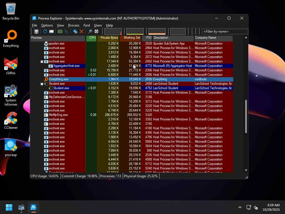Image resolution: width=285 pixels, height=214 pixels.
Task: Open the Options menu
Action: [x=47, y=25]
